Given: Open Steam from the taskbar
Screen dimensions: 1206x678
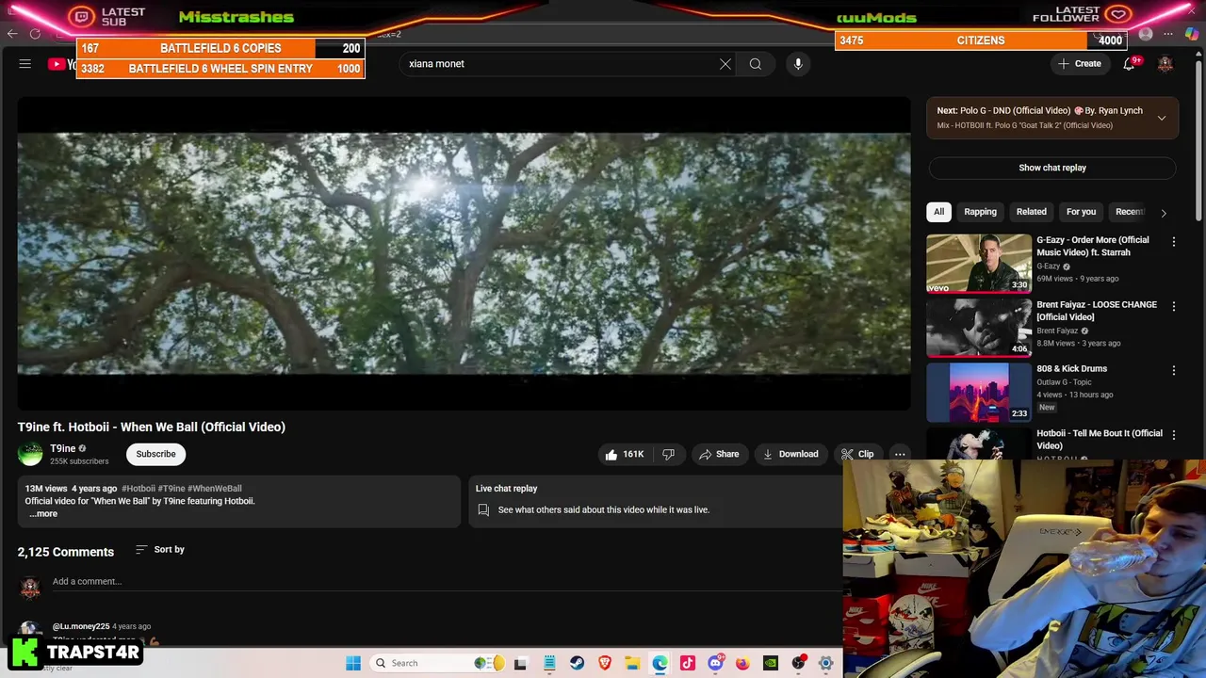Looking at the screenshot, I should point(577,663).
